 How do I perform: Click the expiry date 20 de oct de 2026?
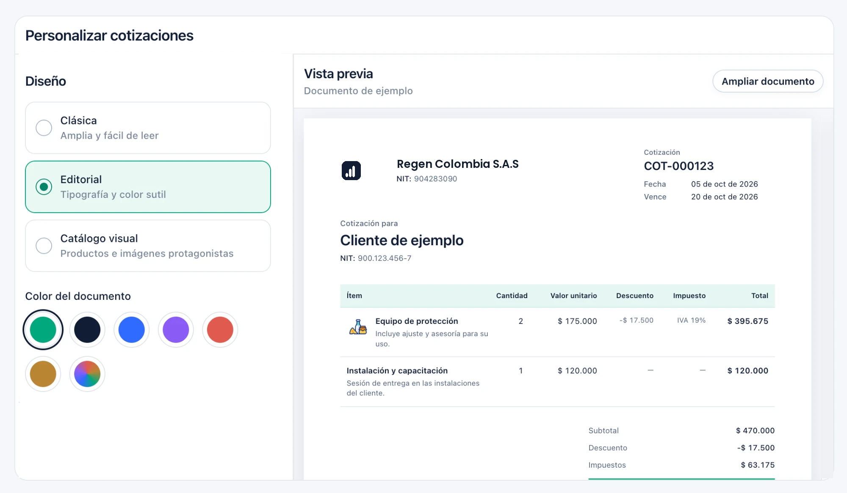[x=724, y=197]
